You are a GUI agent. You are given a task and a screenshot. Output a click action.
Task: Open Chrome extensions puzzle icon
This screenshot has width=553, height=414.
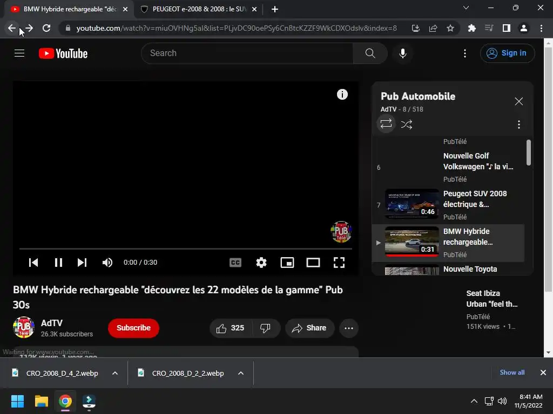click(471, 28)
